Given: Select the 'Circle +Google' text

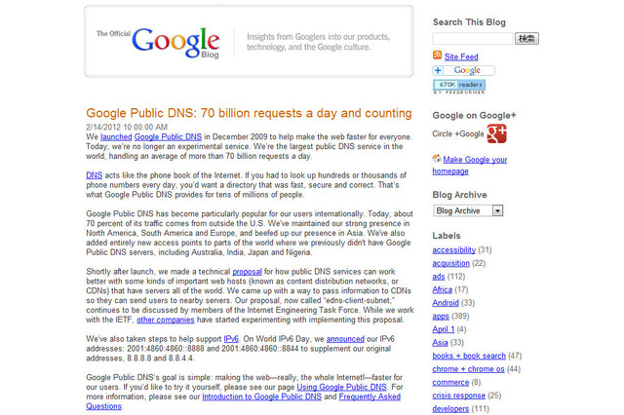Looking at the screenshot, I should tap(458, 134).
